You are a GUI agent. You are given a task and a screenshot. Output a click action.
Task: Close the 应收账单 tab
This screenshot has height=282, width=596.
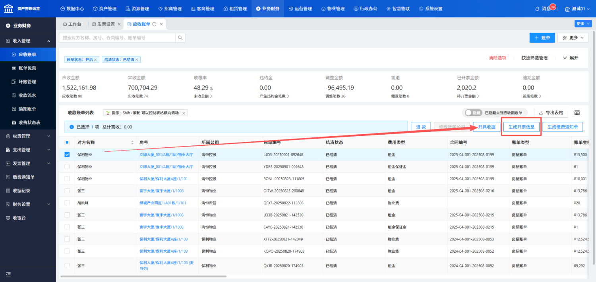click(161, 24)
